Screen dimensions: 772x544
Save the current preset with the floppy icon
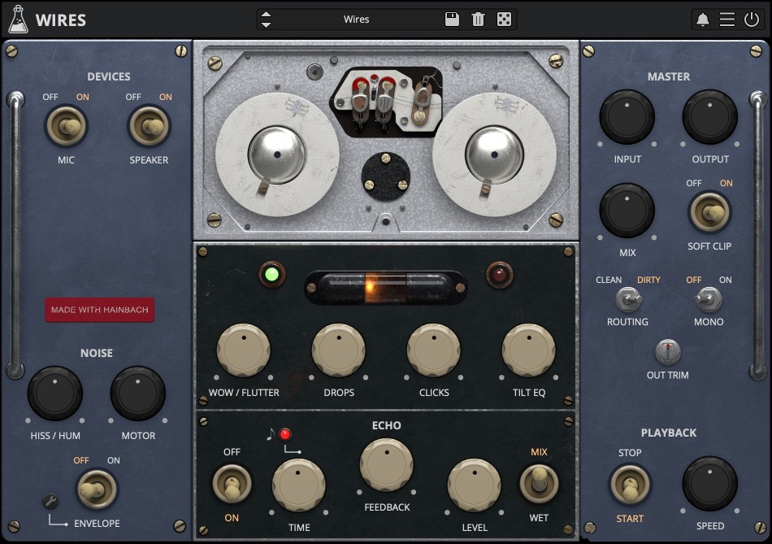click(452, 18)
